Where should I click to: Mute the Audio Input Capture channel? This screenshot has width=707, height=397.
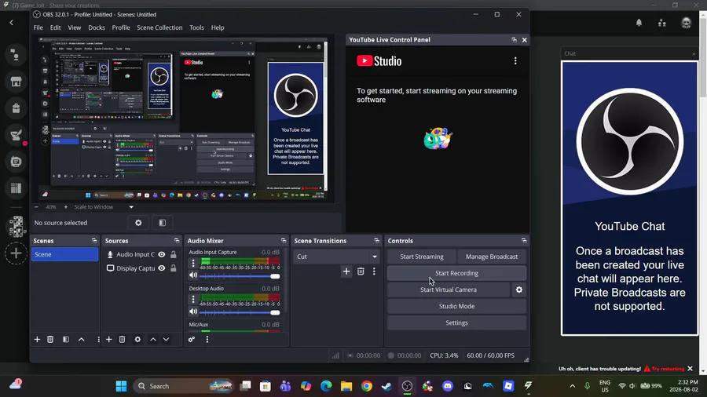[x=193, y=275]
